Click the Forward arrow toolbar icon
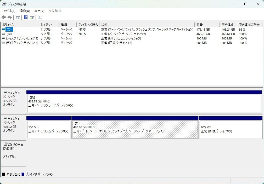This screenshot has height=184, width=264. pos(10,17)
